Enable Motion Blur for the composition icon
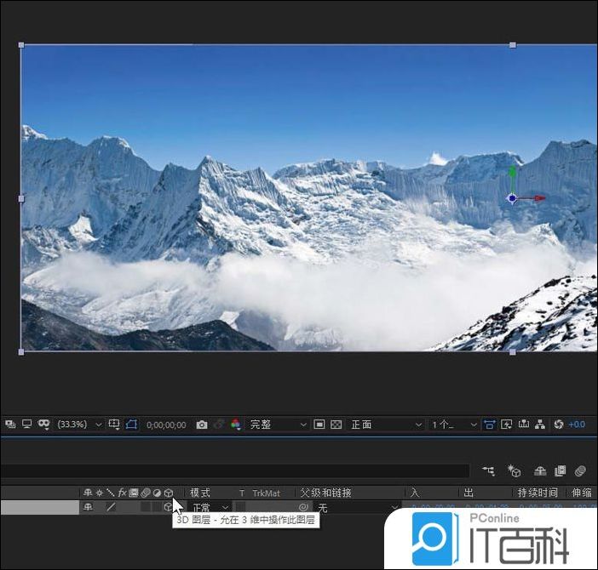Screen dimensions: 598x570 [x=580, y=471]
